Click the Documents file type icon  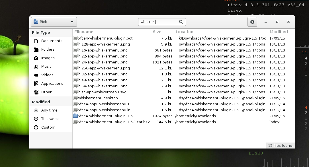click(x=36, y=41)
